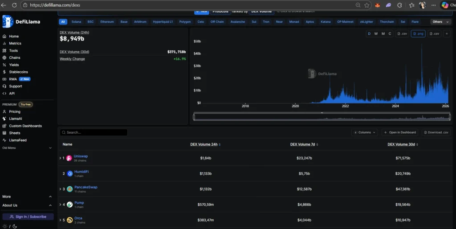Click the Try free premium badge
Screen dimensions: 456x229
25,104
